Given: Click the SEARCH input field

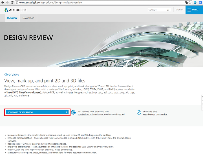Looking at the screenshot, I should click(159, 10).
